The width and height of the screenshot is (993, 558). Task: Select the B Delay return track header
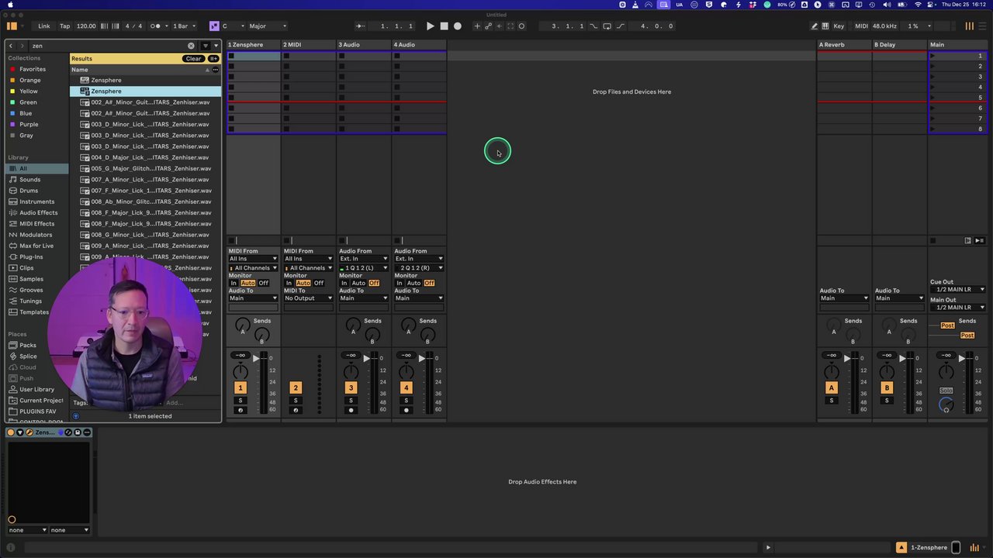point(900,45)
